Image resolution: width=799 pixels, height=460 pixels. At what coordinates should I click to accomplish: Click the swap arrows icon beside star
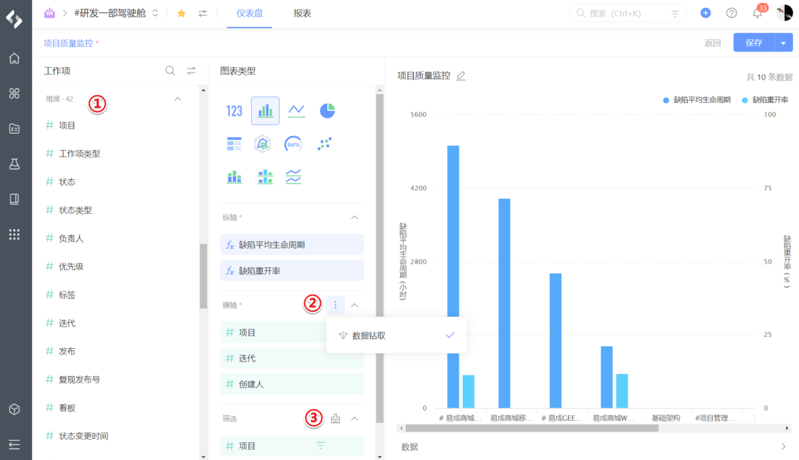pos(203,13)
